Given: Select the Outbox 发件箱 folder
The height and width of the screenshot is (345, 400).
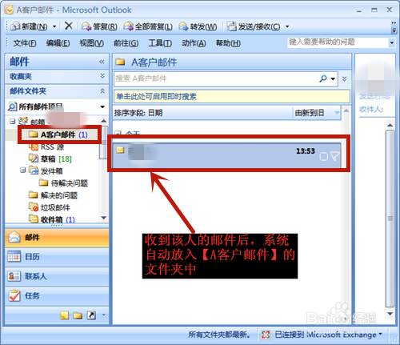Looking at the screenshot, I should 46,171.
